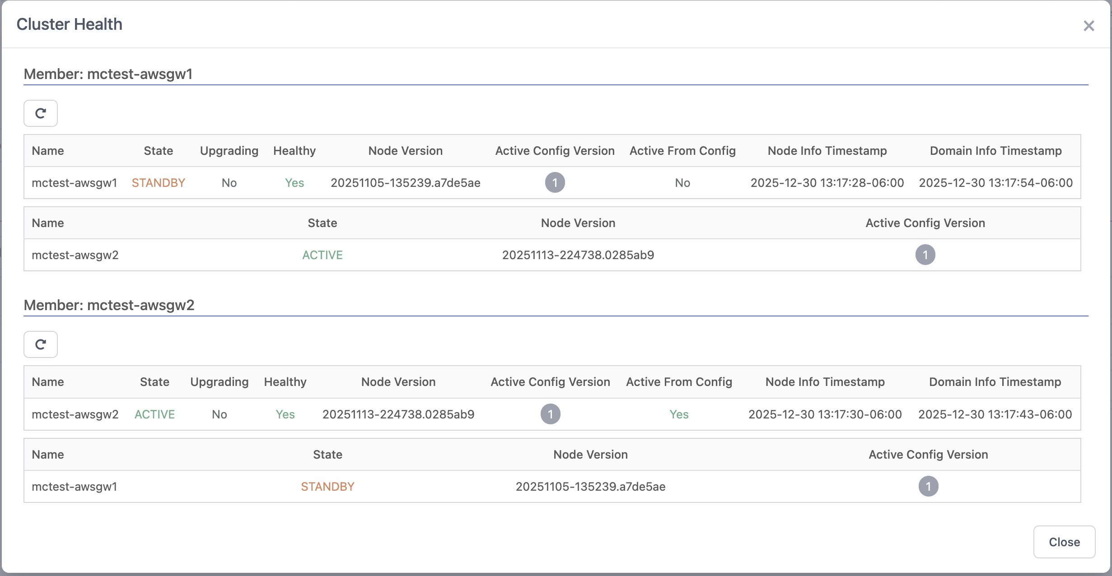Image resolution: width=1112 pixels, height=576 pixels.
Task: Expand the Member: mctest-awsgw2 section header
Action: [109, 305]
